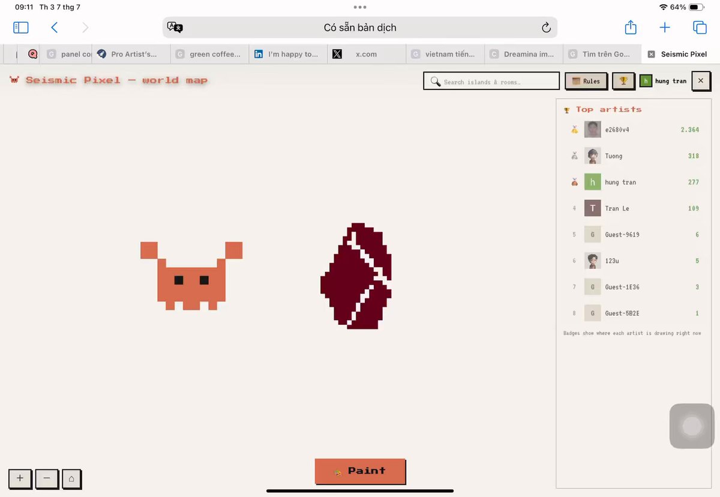The width and height of the screenshot is (720, 497).
Task: Select Guest-9619 in Top artists
Action: [635, 235]
